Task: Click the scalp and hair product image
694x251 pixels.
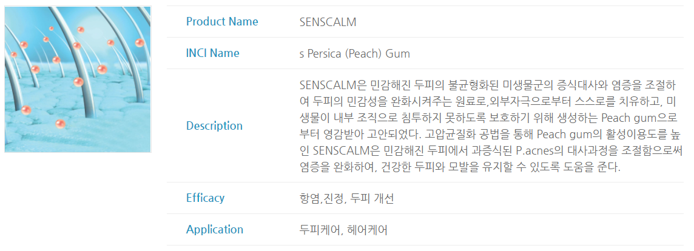Action: [78, 79]
